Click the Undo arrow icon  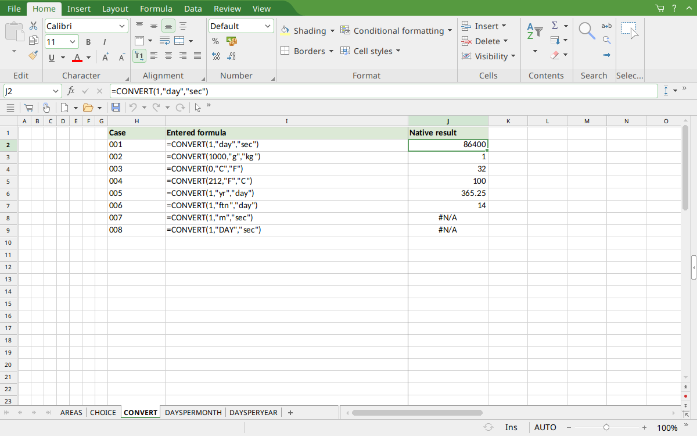pos(133,108)
